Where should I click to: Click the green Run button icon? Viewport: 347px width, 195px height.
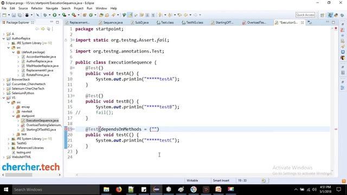pyautogui.click(x=54, y=15)
